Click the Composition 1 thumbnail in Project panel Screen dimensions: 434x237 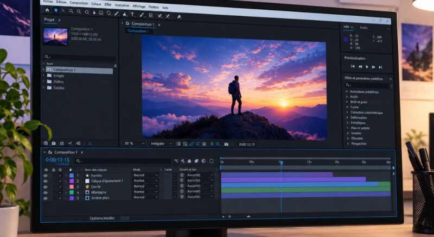pyautogui.click(x=56, y=36)
